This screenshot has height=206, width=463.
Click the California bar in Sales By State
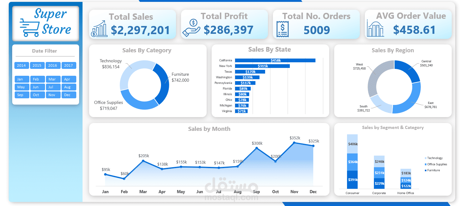(274, 60)
